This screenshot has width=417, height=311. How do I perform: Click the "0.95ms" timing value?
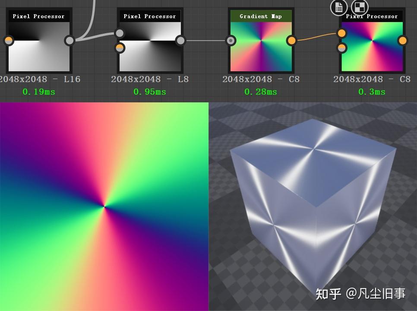tap(150, 92)
